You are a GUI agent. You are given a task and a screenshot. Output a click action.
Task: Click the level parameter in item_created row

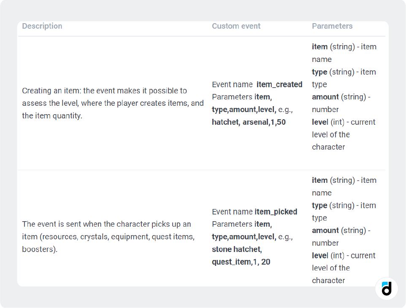pyautogui.click(x=320, y=122)
